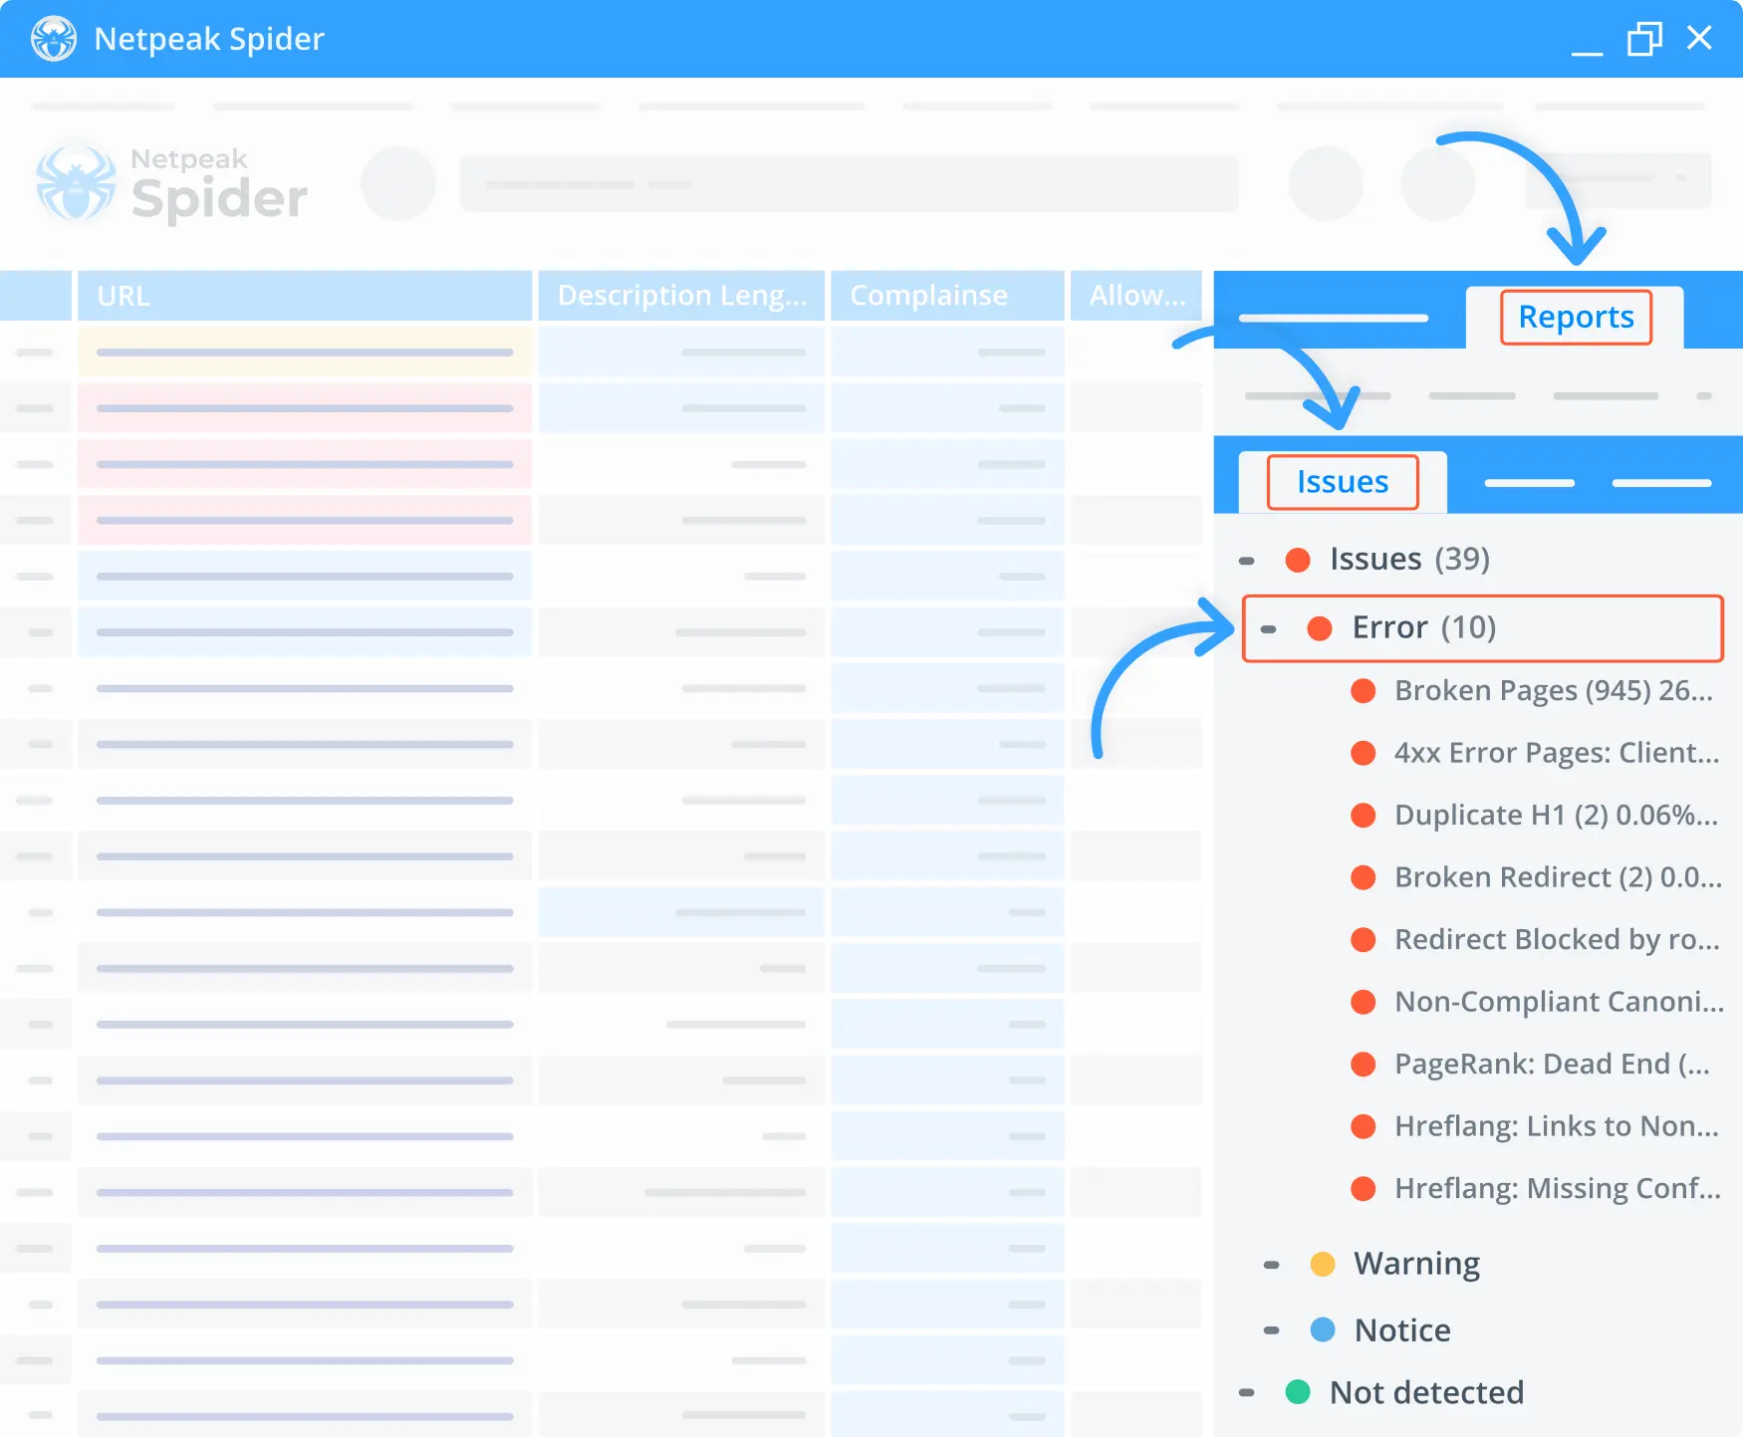Image resolution: width=1743 pixels, height=1437 pixels.
Task: Click the red dot beside Broken Pages
Action: [x=1364, y=691]
